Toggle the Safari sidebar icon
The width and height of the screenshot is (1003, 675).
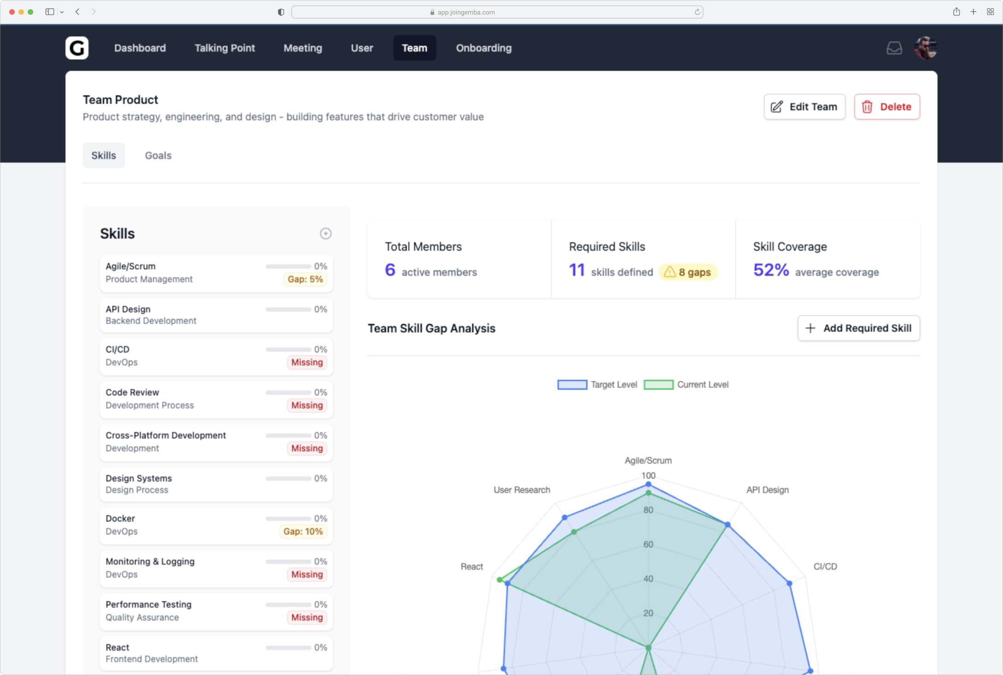(x=49, y=12)
